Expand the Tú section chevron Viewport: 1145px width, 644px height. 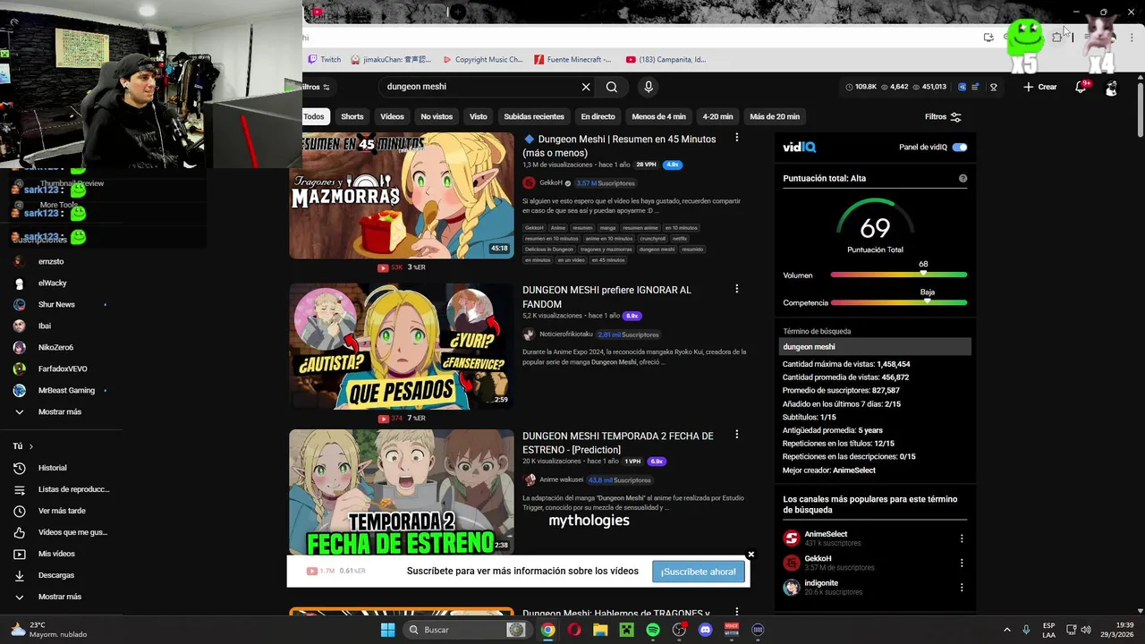pos(31,446)
